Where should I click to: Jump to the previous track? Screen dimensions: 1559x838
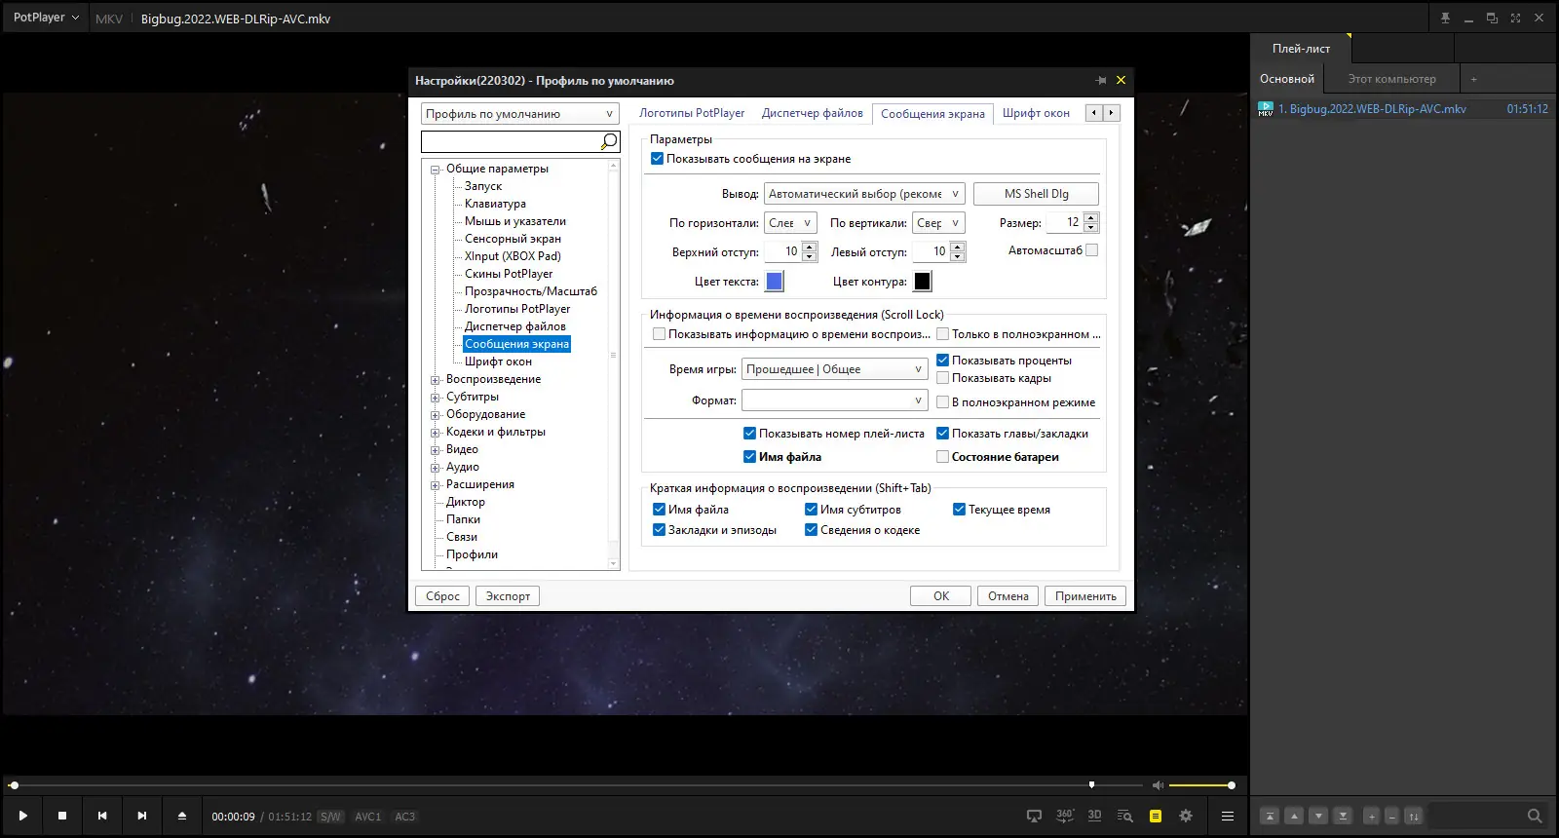pyautogui.click(x=102, y=816)
